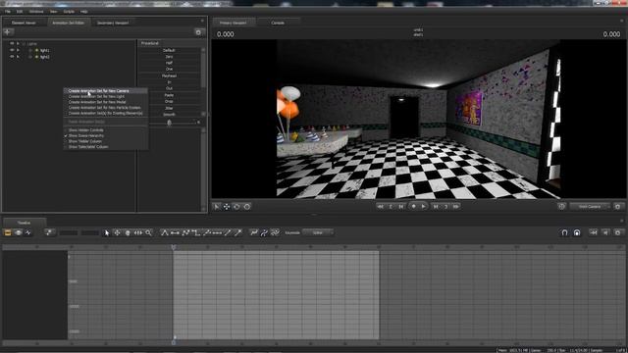Select the timeline selection arrow tool
The width and height of the screenshot is (628, 353).
[107, 232]
